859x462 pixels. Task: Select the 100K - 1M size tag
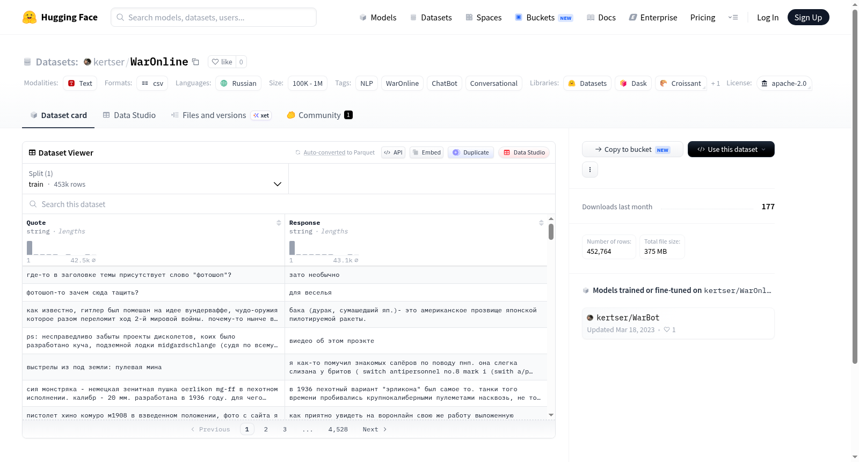coord(308,83)
